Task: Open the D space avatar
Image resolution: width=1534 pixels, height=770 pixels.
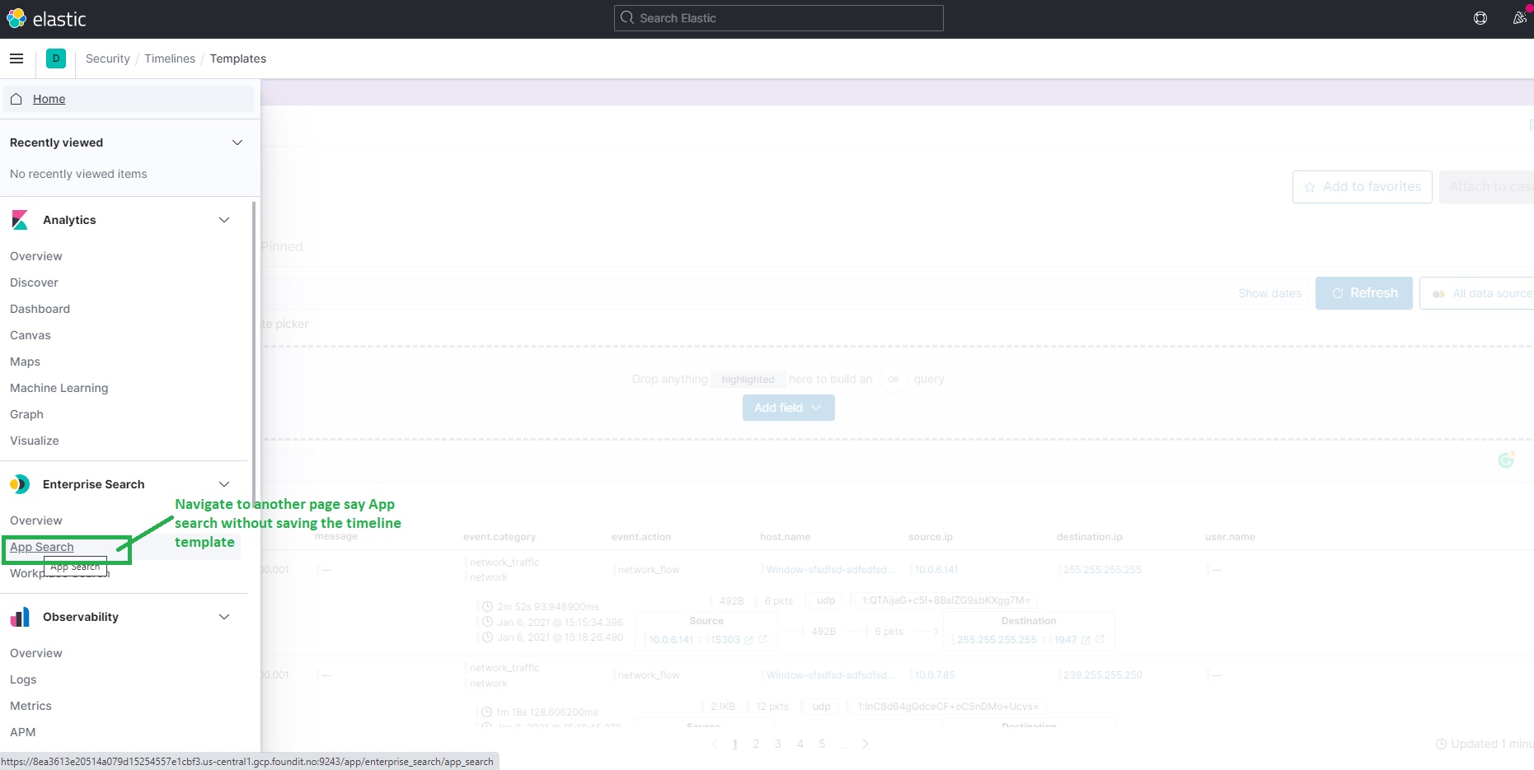Action: tap(56, 58)
